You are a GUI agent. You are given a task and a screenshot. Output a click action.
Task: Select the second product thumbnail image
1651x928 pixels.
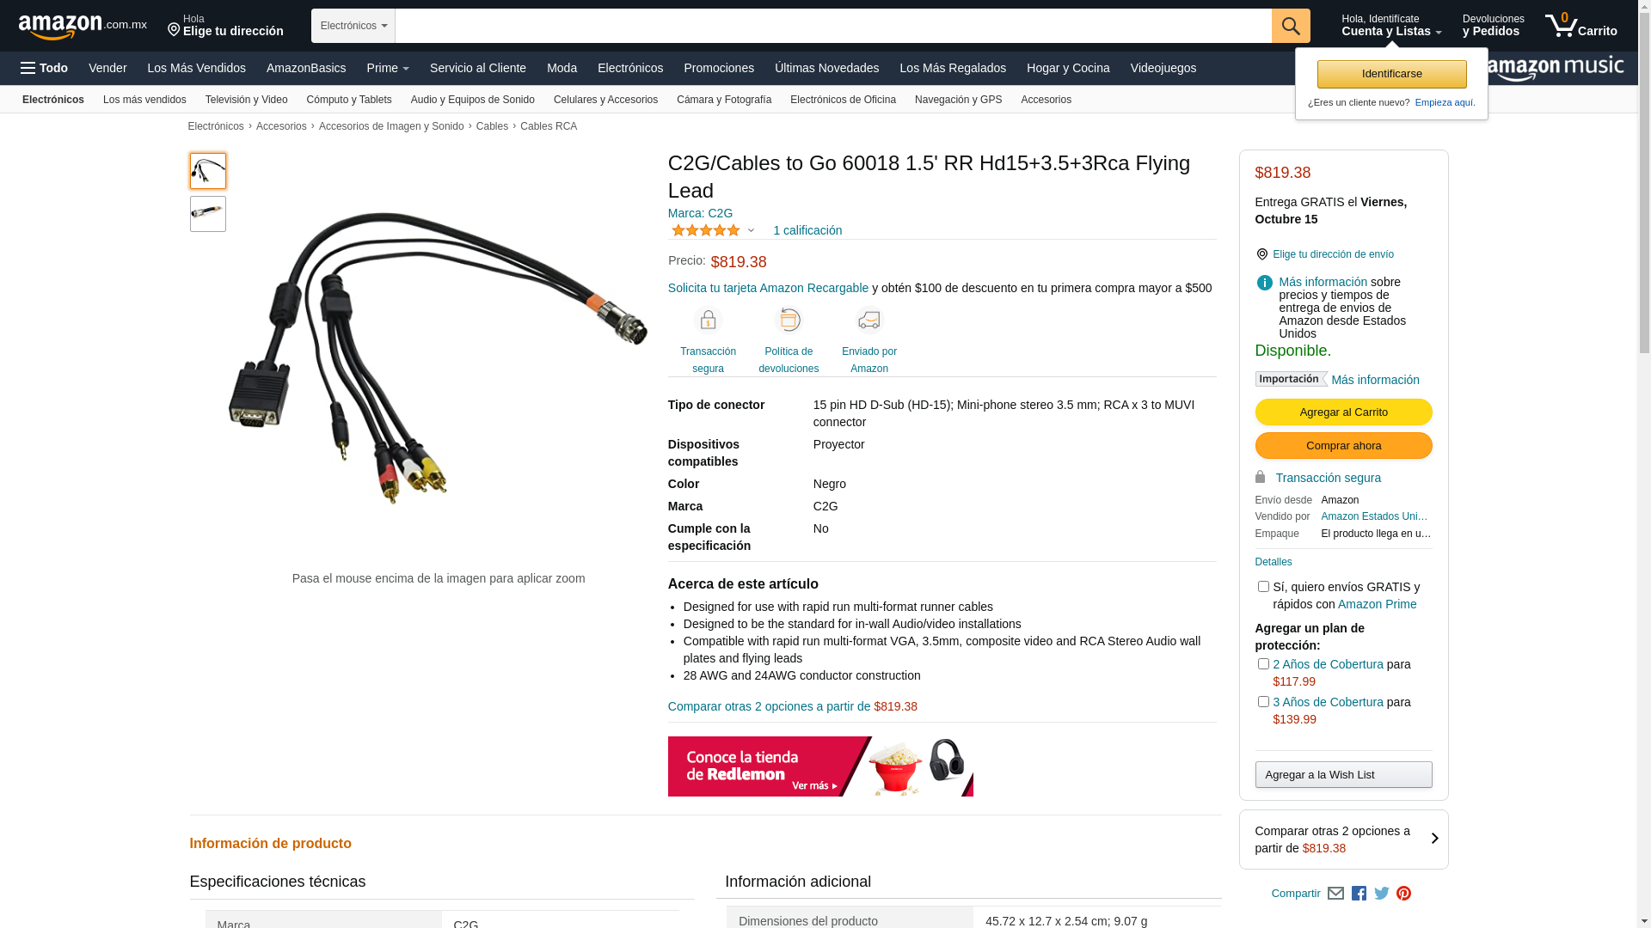click(x=208, y=214)
